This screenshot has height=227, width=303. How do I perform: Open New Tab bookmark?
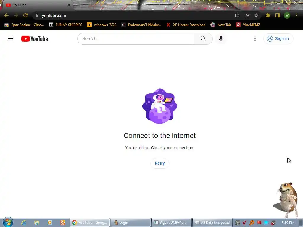click(x=221, y=25)
